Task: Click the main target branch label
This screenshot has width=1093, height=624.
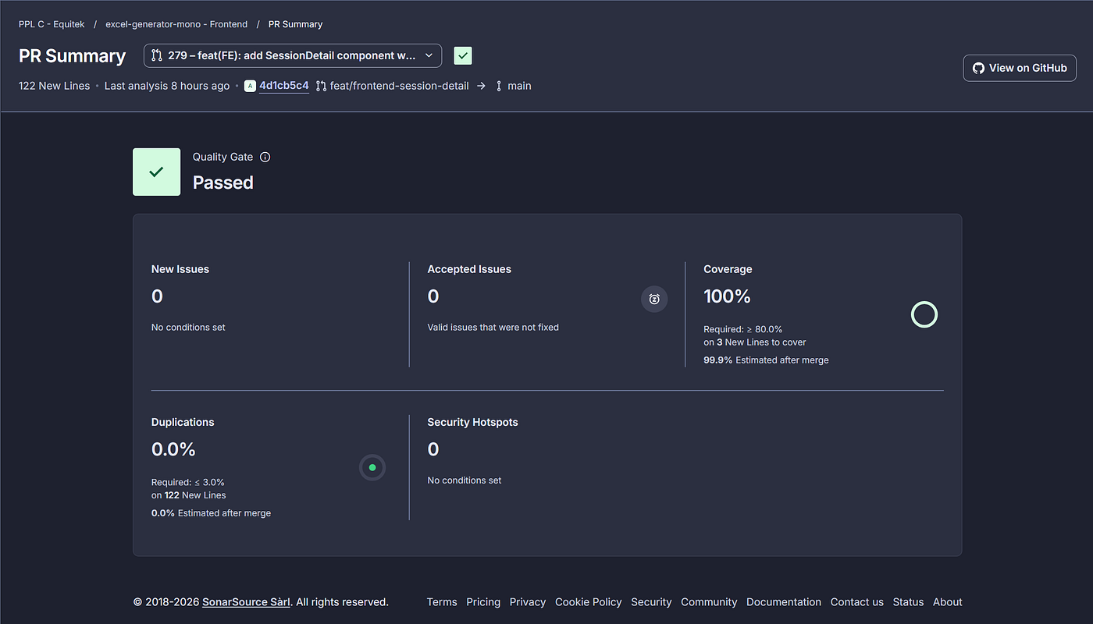Action: 519,86
